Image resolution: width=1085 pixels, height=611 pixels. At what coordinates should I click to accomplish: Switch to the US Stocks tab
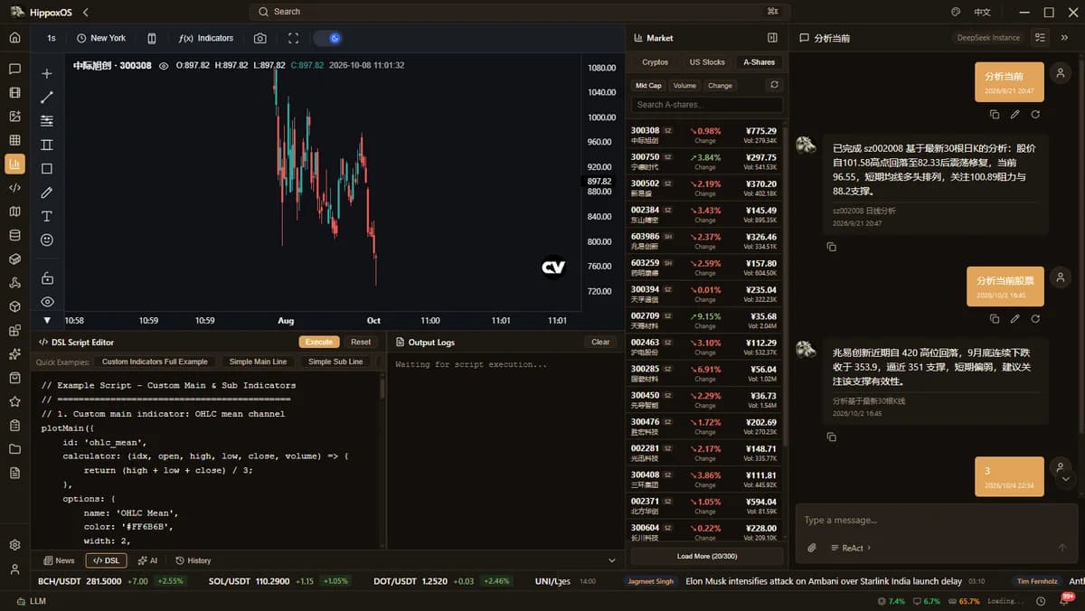click(707, 62)
